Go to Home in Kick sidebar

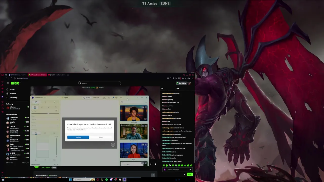pos(11,89)
